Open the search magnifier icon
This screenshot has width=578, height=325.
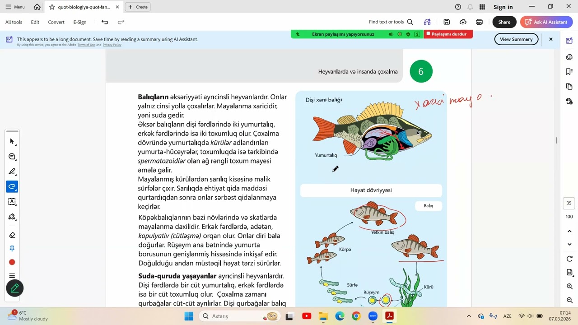click(x=410, y=22)
